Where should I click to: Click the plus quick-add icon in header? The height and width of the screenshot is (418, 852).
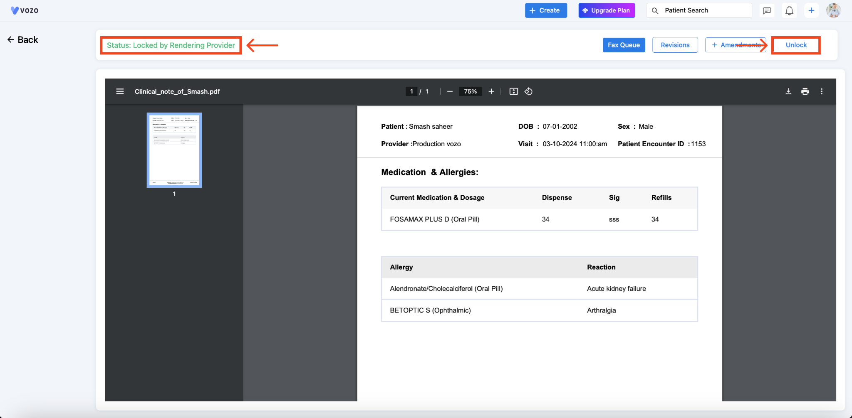[811, 10]
